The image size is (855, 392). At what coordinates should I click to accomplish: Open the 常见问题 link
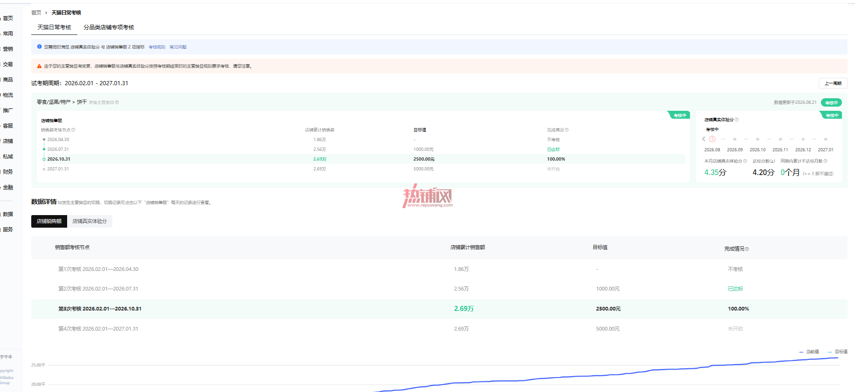pyautogui.click(x=178, y=47)
